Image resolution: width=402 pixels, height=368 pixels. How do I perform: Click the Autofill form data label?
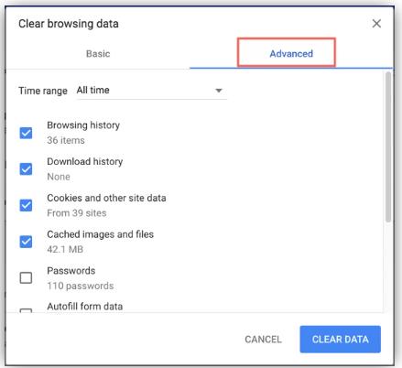coord(85,307)
